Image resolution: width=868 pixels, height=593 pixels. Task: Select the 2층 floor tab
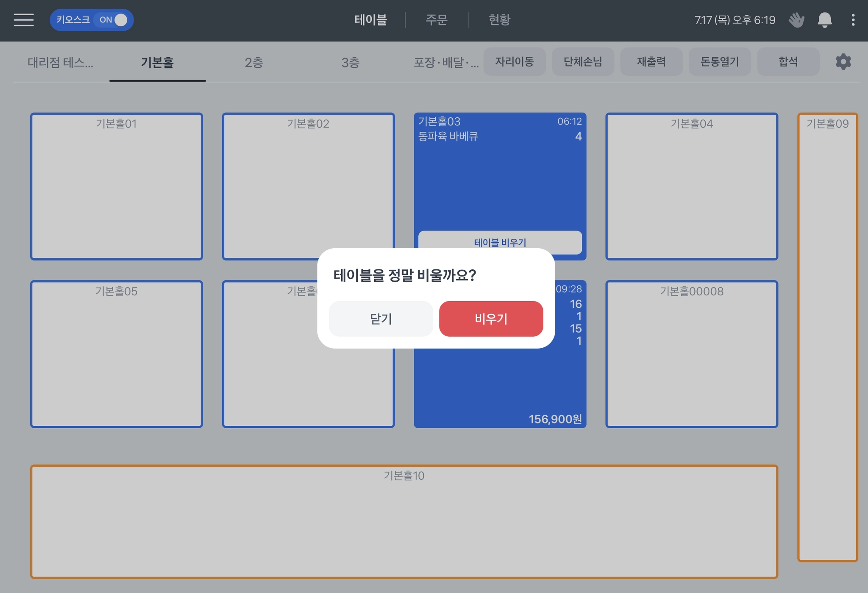click(x=254, y=63)
